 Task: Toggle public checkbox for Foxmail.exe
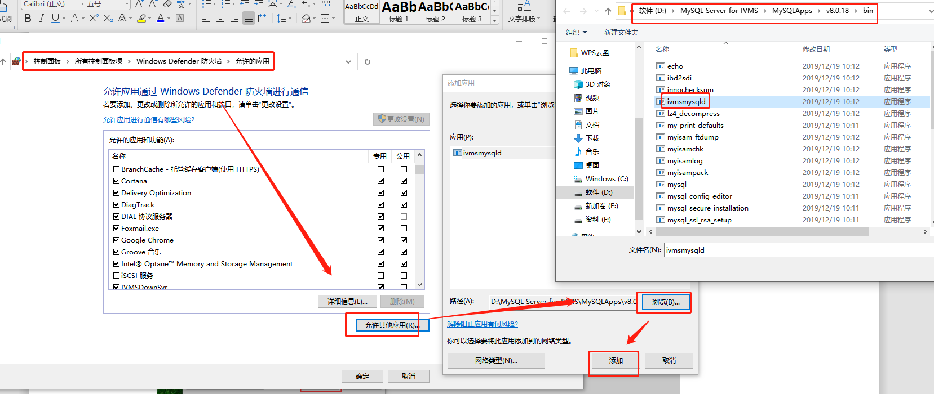click(x=404, y=229)
